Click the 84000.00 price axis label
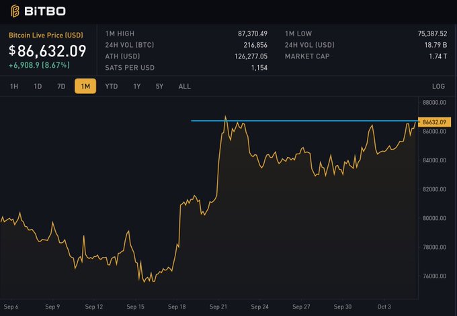Screen dimensions: 457x316 pyautogui.click(x=434, y=160)
